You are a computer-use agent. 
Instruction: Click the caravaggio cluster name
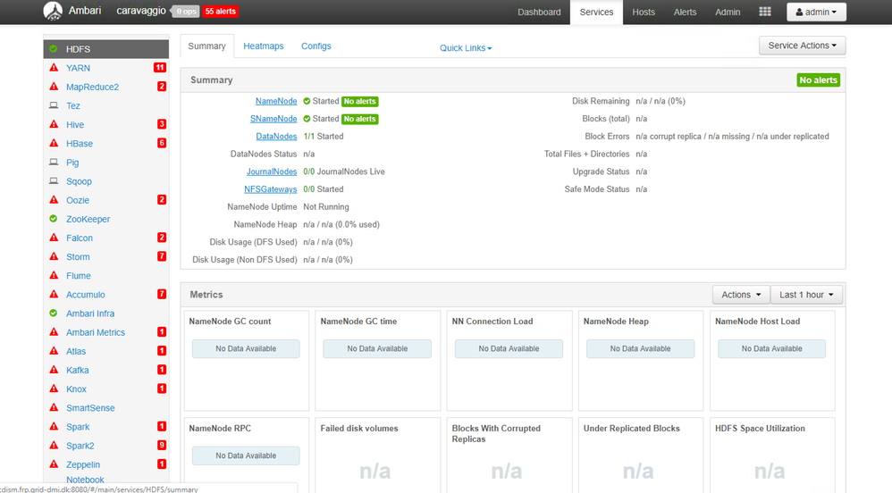click(141, 11)
